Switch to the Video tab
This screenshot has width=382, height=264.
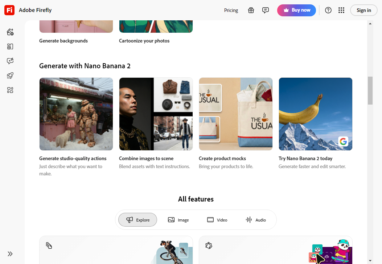pos(217,220)
